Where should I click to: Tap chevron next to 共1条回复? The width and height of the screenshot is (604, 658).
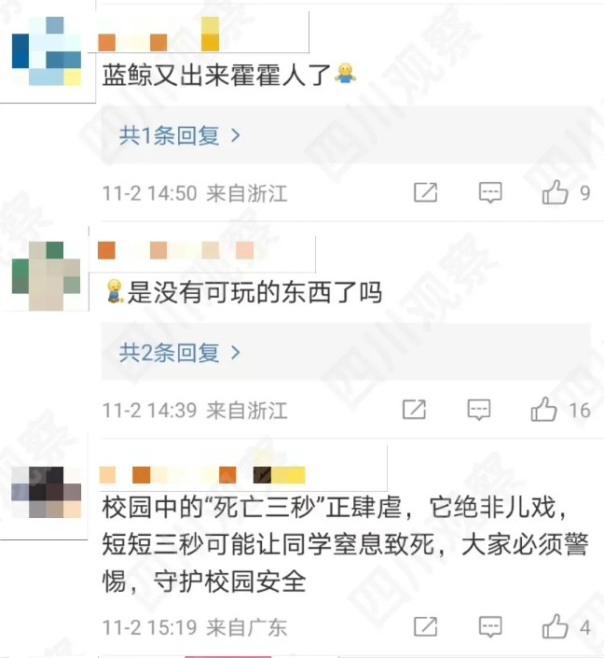(x=236, y=135)
